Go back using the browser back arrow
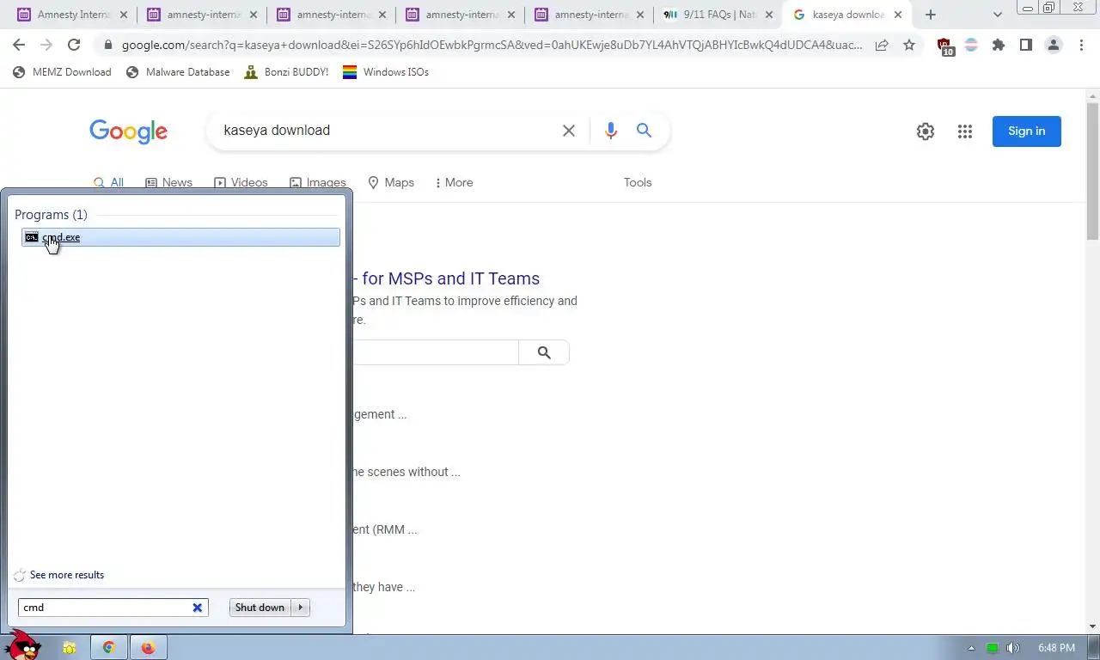 point(19,46)
